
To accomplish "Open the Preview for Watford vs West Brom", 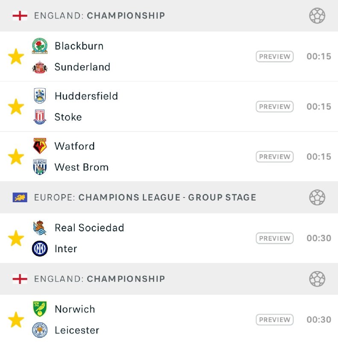I will click(x=275, y=157).
